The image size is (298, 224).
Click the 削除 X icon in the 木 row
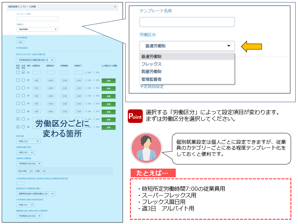point(94,104)
